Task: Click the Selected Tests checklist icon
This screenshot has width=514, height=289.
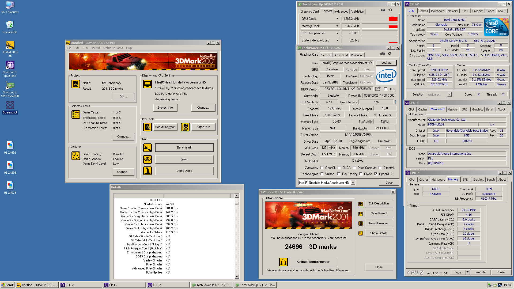Action: click(x=76, y=114)
